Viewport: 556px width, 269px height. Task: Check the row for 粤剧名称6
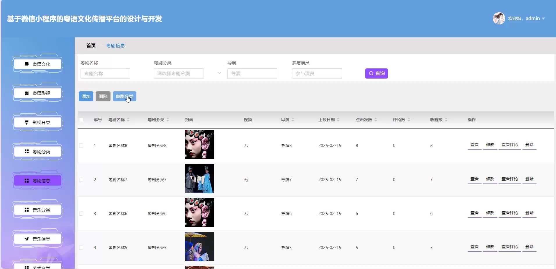click(81, 214)
